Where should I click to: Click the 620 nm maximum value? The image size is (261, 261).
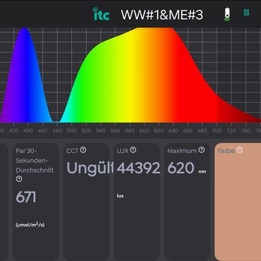click(x=181, y=168)
